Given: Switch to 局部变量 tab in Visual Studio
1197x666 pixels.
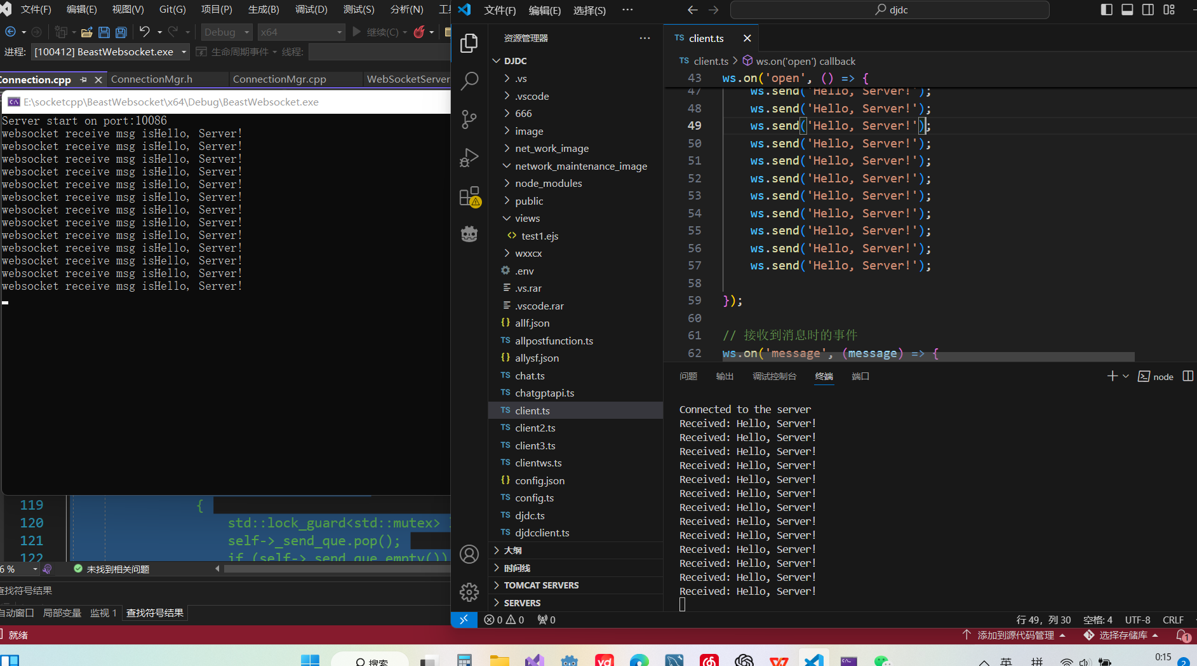Looking at the screenshot, I should click(62, 613).
